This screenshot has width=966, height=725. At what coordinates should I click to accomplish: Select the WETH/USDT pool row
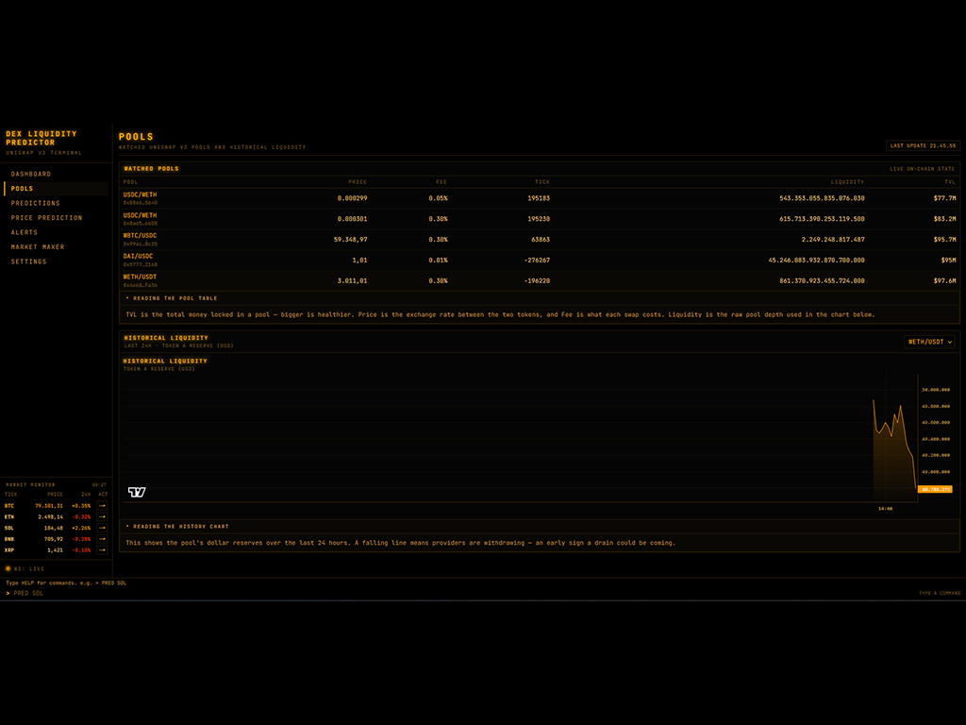[539, 280]
